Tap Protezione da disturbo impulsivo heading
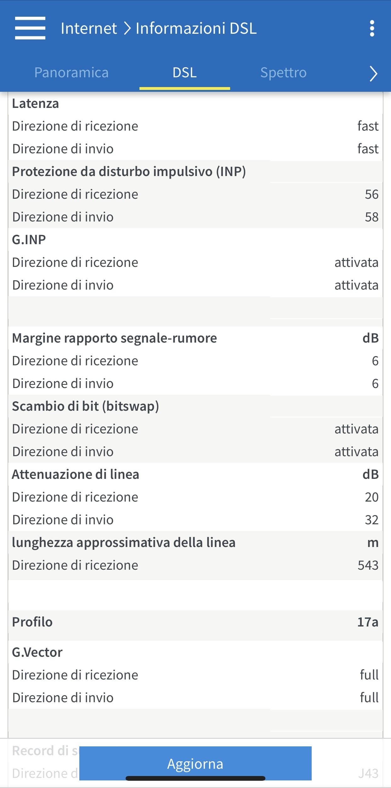The image size is (391, 788). tap(129, 172)
